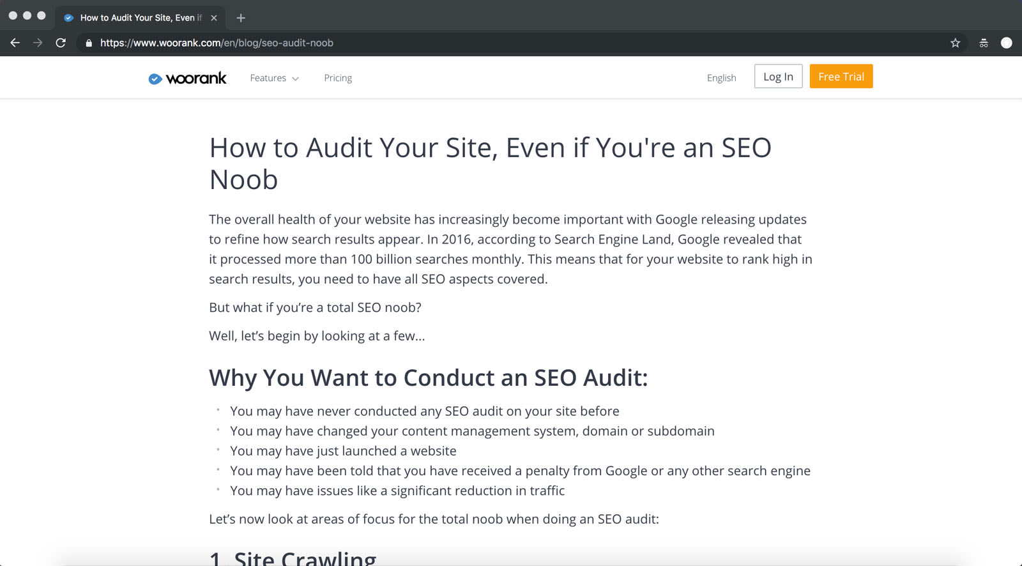Click the Log In button
The image size is (1022, 566).
pyautogui.click(x=778, y=77)
